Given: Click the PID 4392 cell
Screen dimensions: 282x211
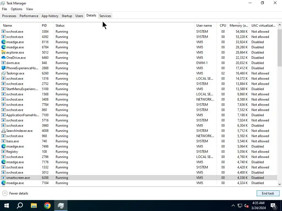Looking at the screenshot, I should (45, 37).
